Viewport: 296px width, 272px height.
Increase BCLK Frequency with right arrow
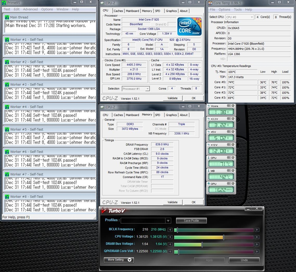[257, 230]
